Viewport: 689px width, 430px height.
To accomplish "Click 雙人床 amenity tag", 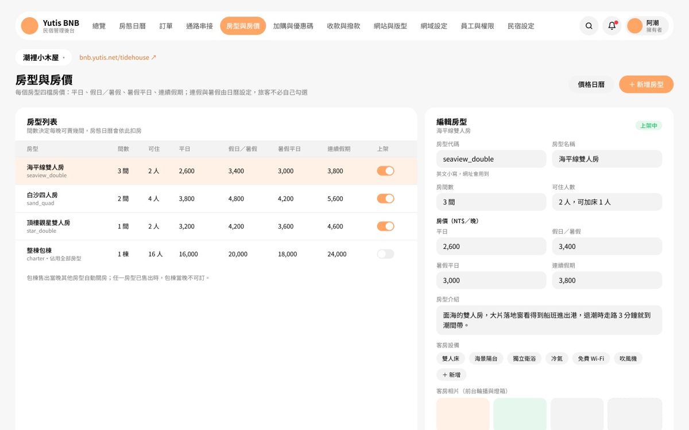I will (451, 358).
